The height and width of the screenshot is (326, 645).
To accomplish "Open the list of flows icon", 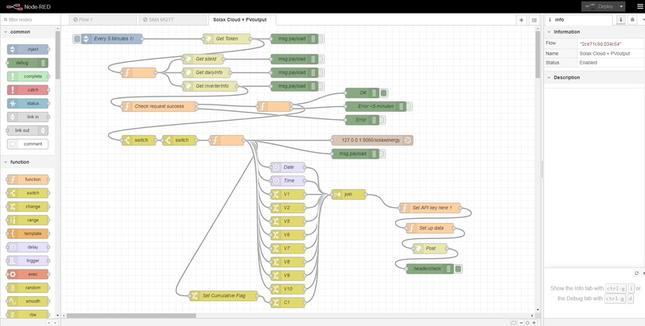I will (534, 19).
